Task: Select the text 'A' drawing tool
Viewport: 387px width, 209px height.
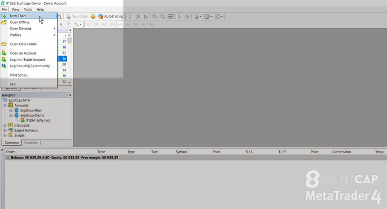Action: (x=61, y=24)
